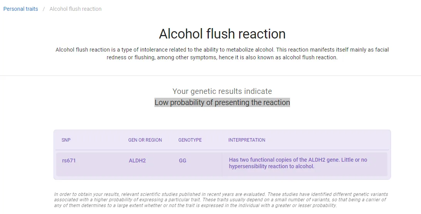The image size is (421, 214).
Task: Open the Personal traits breadcrumb link
Action: [21, 9]
